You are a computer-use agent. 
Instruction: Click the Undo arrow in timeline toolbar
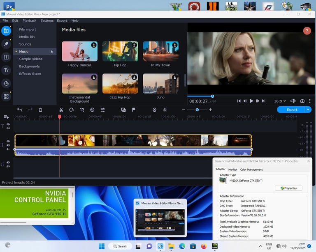tap(20, 110)
